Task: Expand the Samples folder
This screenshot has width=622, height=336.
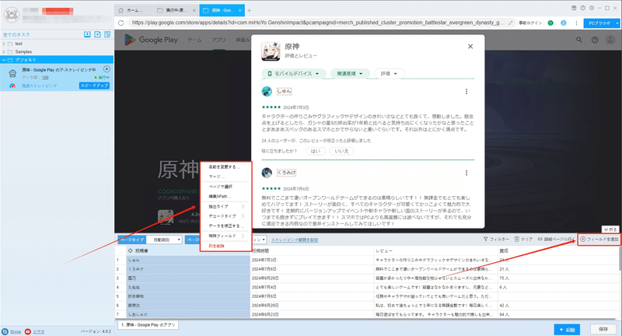Action: [x=4, y=51]
